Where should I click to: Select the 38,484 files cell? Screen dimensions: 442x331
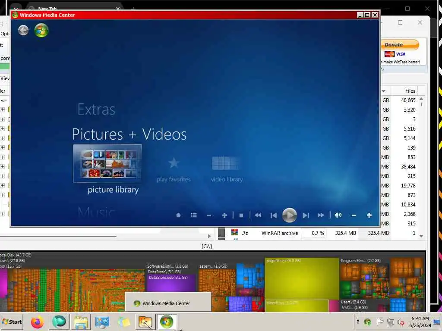pyautogui.click(x=408, y=167)
